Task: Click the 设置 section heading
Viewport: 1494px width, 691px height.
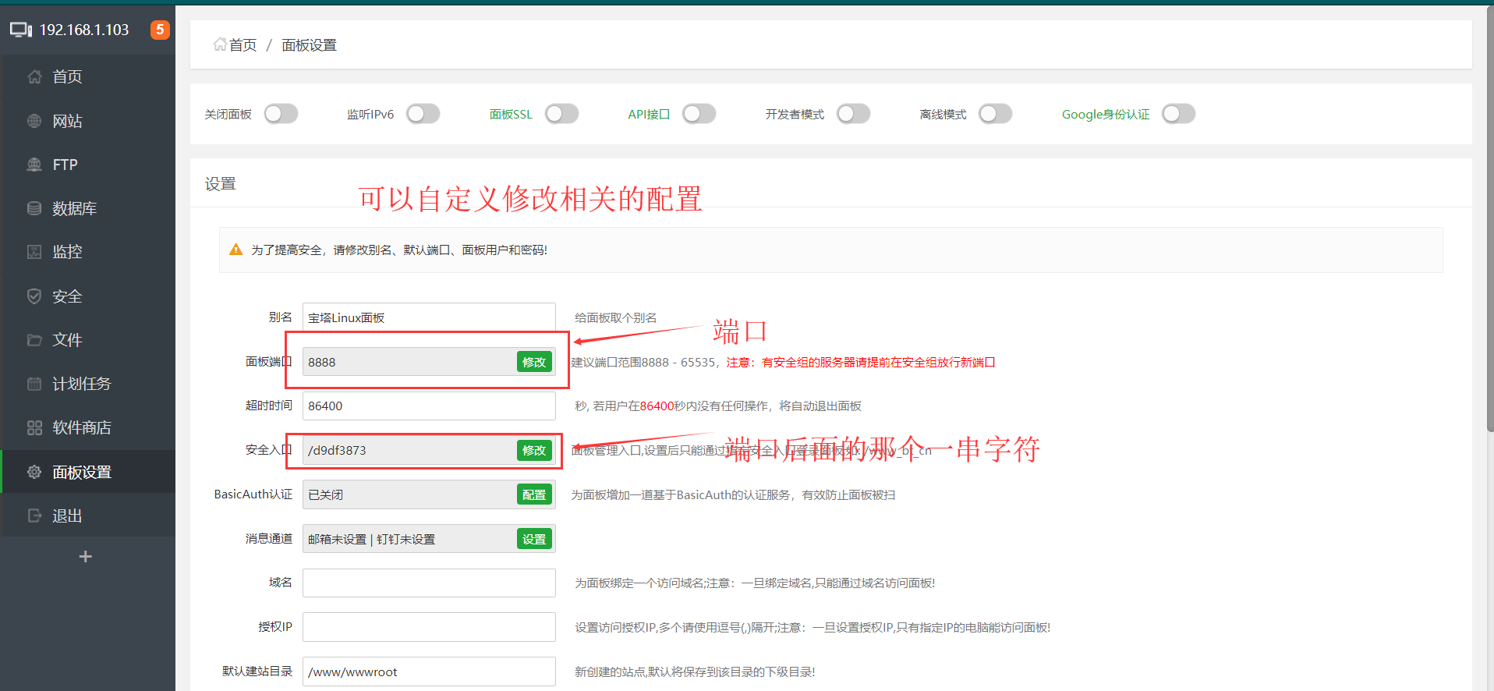Action: tap(220, 184)
